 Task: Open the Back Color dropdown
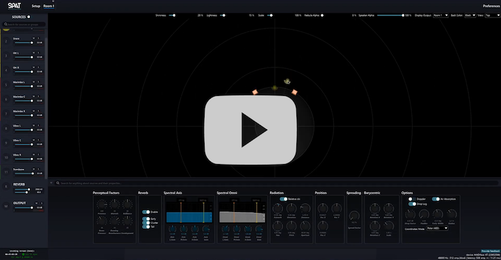(x=470, y=15)
